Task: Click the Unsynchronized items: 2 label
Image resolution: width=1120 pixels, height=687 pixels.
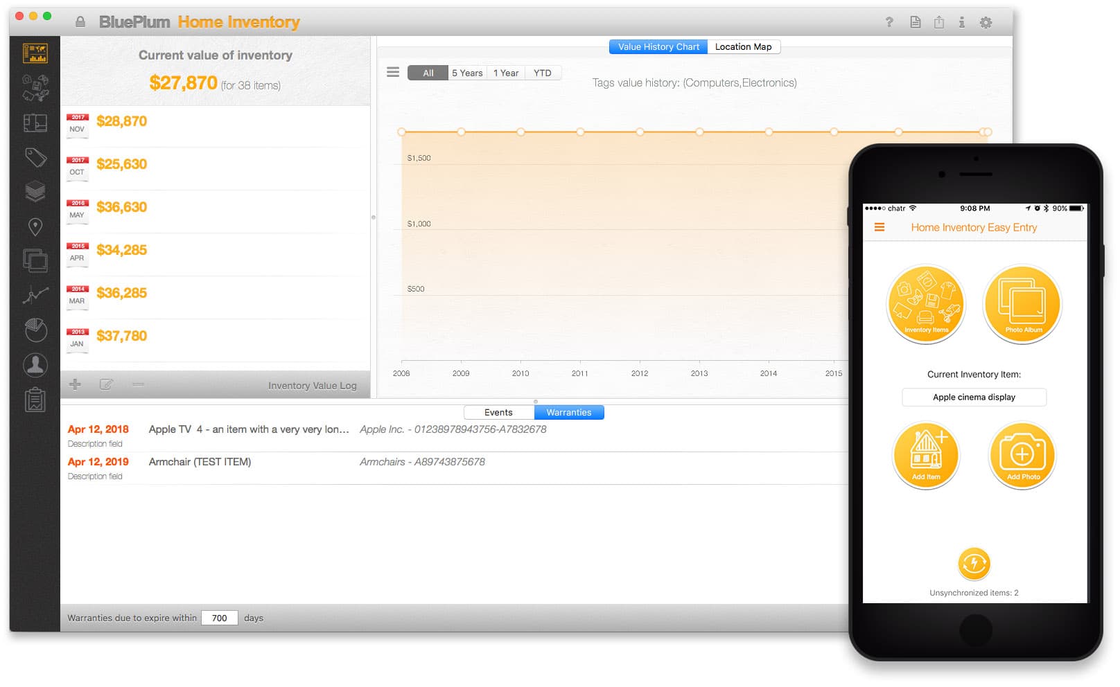Action: [x=974, y=593]
